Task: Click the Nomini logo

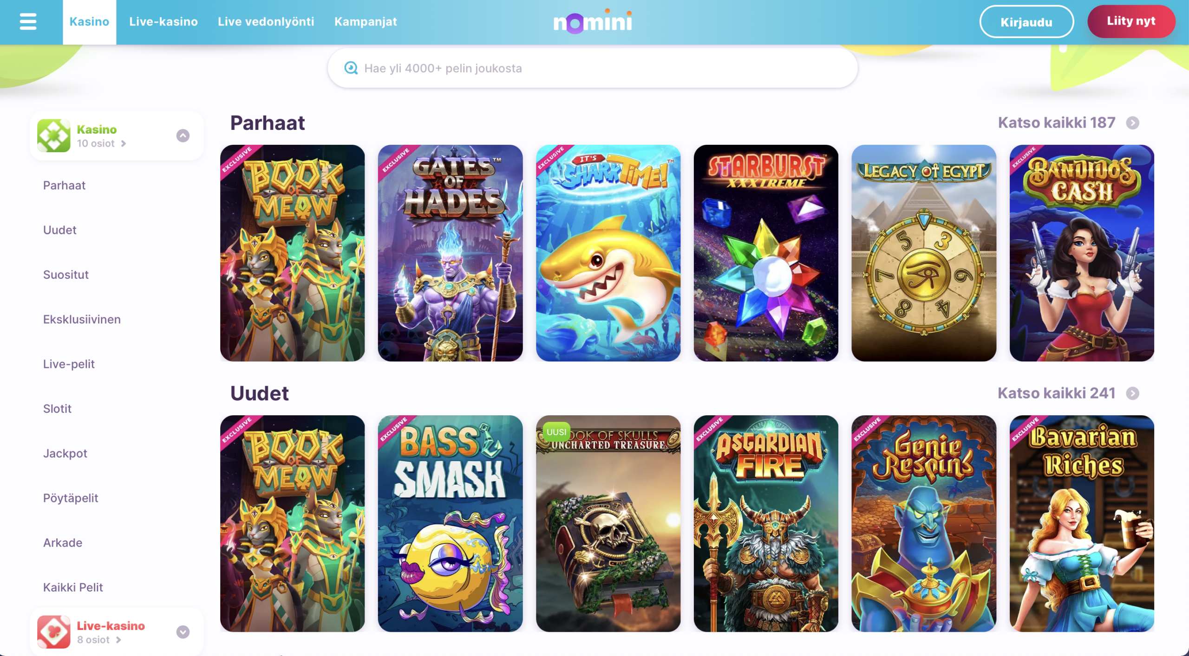Action: pos(593,21)
